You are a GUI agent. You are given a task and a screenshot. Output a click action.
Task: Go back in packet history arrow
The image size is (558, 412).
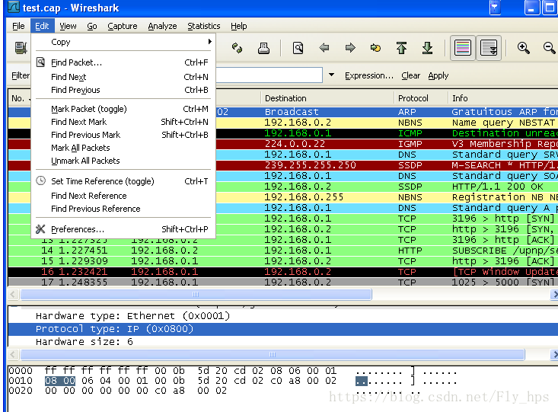tap(324, 47)
